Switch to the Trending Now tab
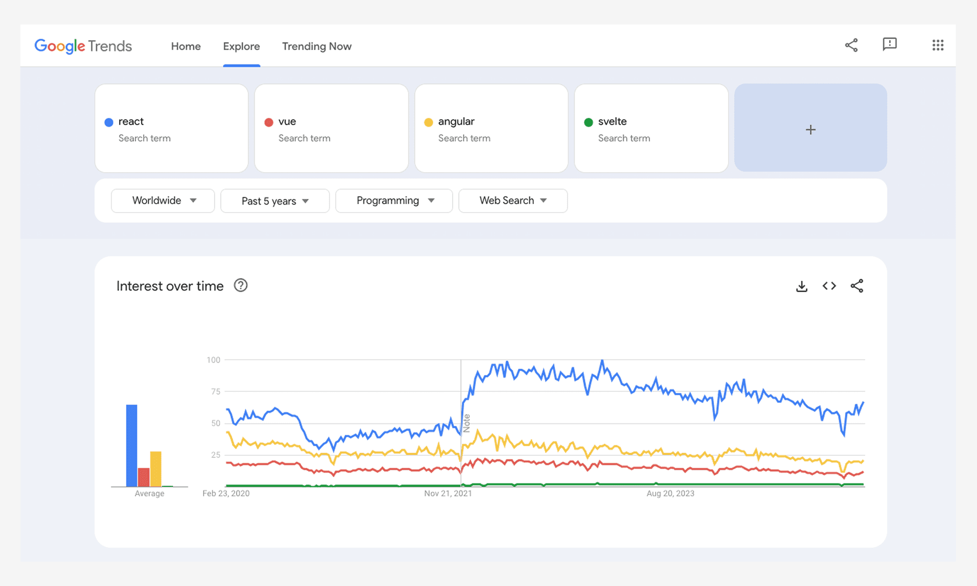 pyautogui.click(x=316, y=46)
